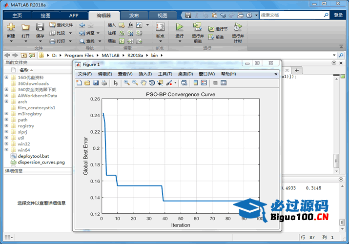Add new editor tab with plus button

click(296, 70)
